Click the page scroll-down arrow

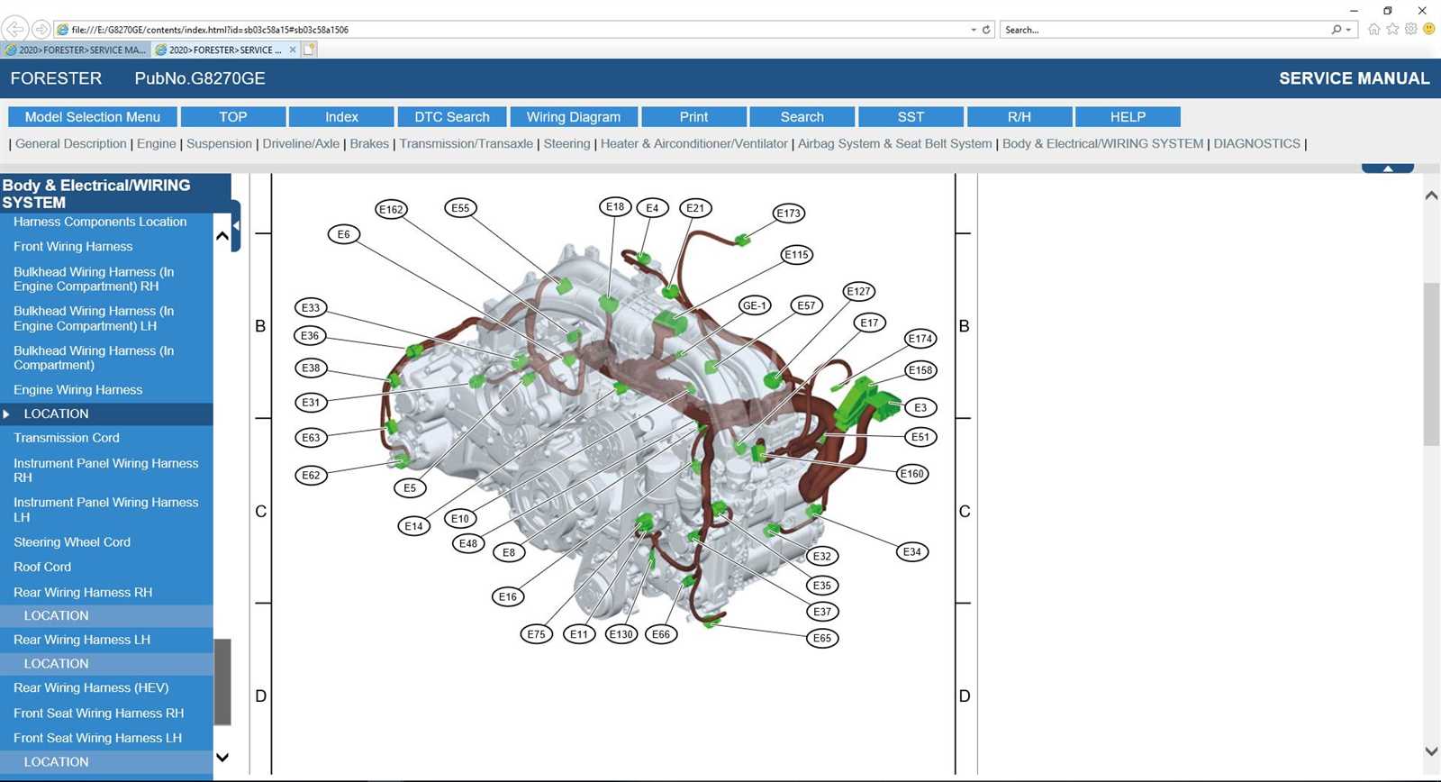pyautogui.click(x=1431, y=750)
